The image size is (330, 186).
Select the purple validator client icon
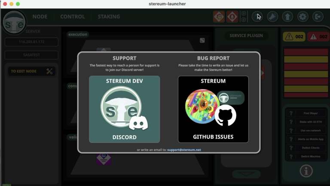point(104,159)
